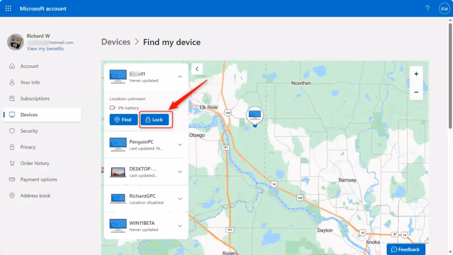Expand the WIN11BETA device entry

pos(180,226)
